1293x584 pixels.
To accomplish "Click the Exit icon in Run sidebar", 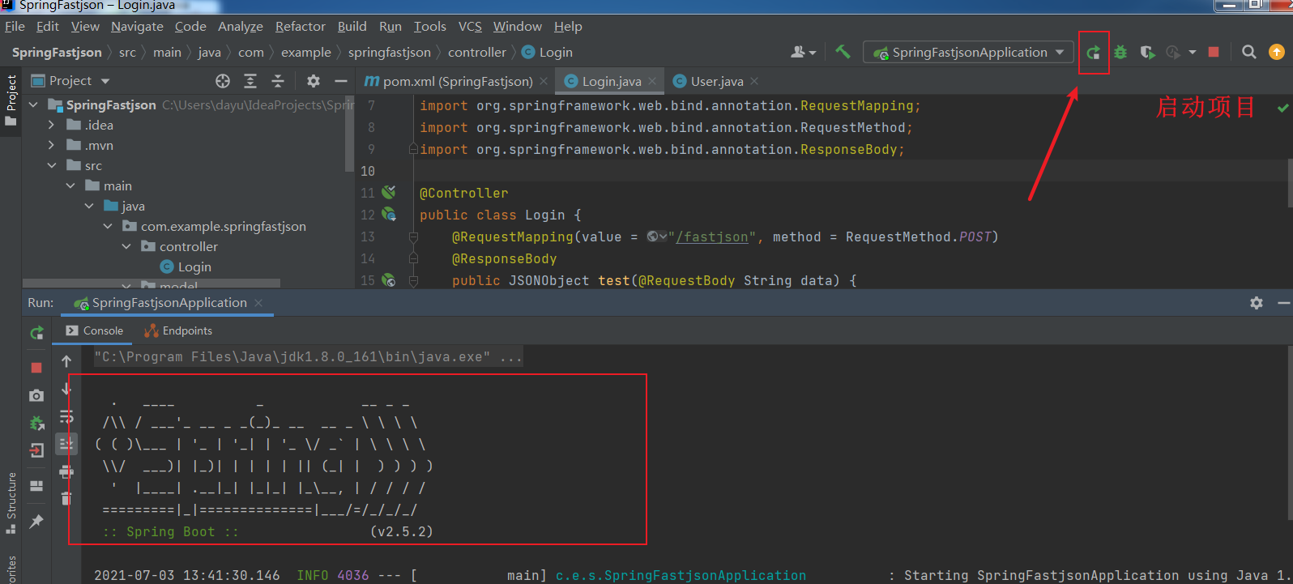I will pos(36,450).
